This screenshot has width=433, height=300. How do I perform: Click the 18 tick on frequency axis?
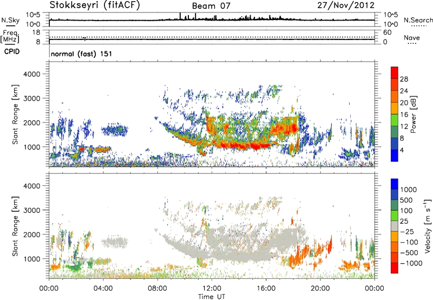(x=36, y=32)
